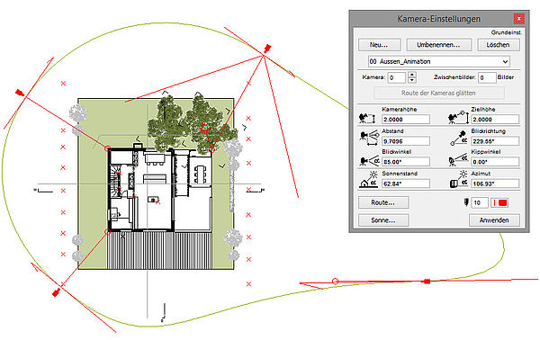Image resolution: width=540 pixels, height=340 pixels.
Task: Click the pen icon beside value 10
Action: [466, 202]
